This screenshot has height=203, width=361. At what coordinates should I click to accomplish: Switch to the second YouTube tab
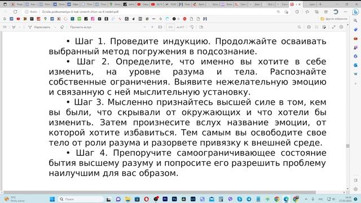pos(156,4)
